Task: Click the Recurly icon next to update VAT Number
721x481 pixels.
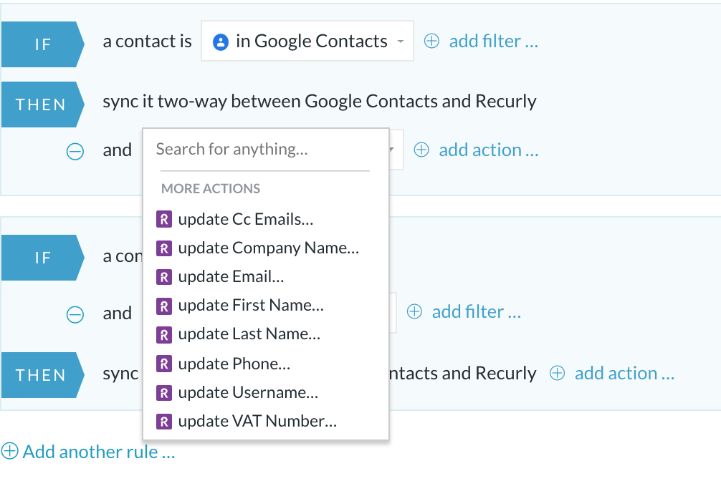Action: point(164,422)
